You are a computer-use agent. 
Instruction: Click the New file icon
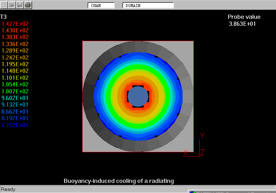click(x=5, y=5)
